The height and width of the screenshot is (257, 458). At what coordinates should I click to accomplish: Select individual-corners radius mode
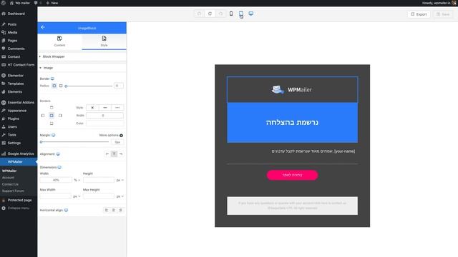tap(61, 86)
